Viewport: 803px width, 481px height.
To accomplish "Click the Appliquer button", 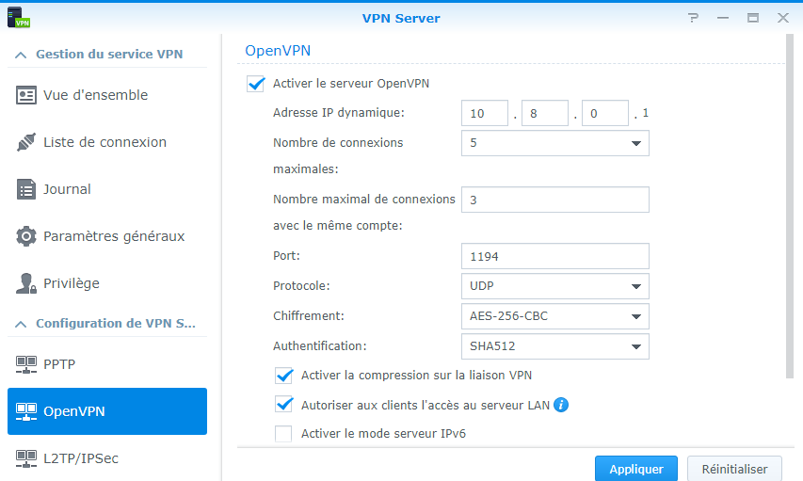I will 636,469.
